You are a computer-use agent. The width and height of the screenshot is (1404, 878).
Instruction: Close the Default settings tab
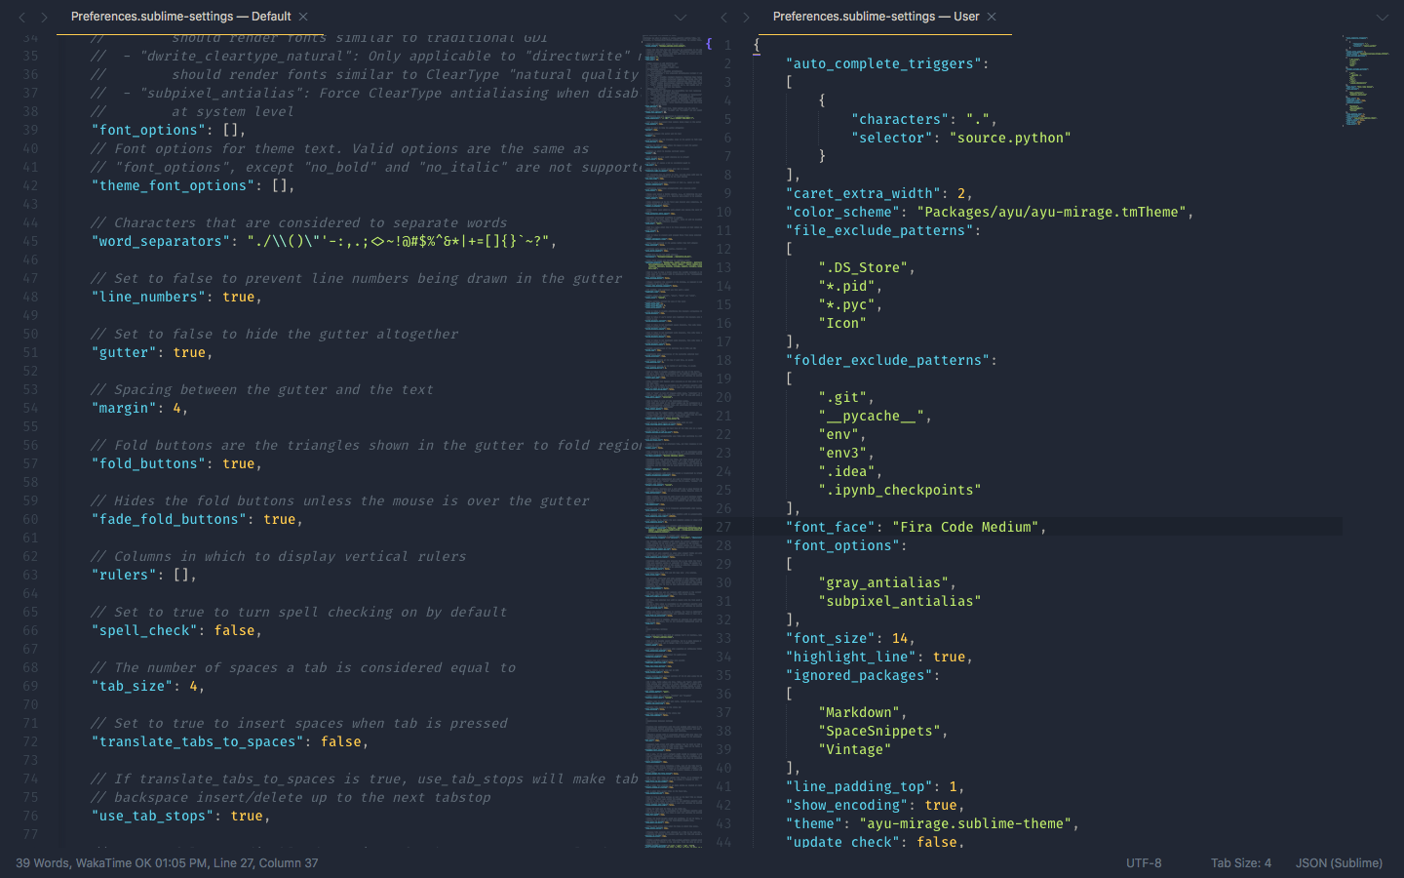tap(302, 16)
